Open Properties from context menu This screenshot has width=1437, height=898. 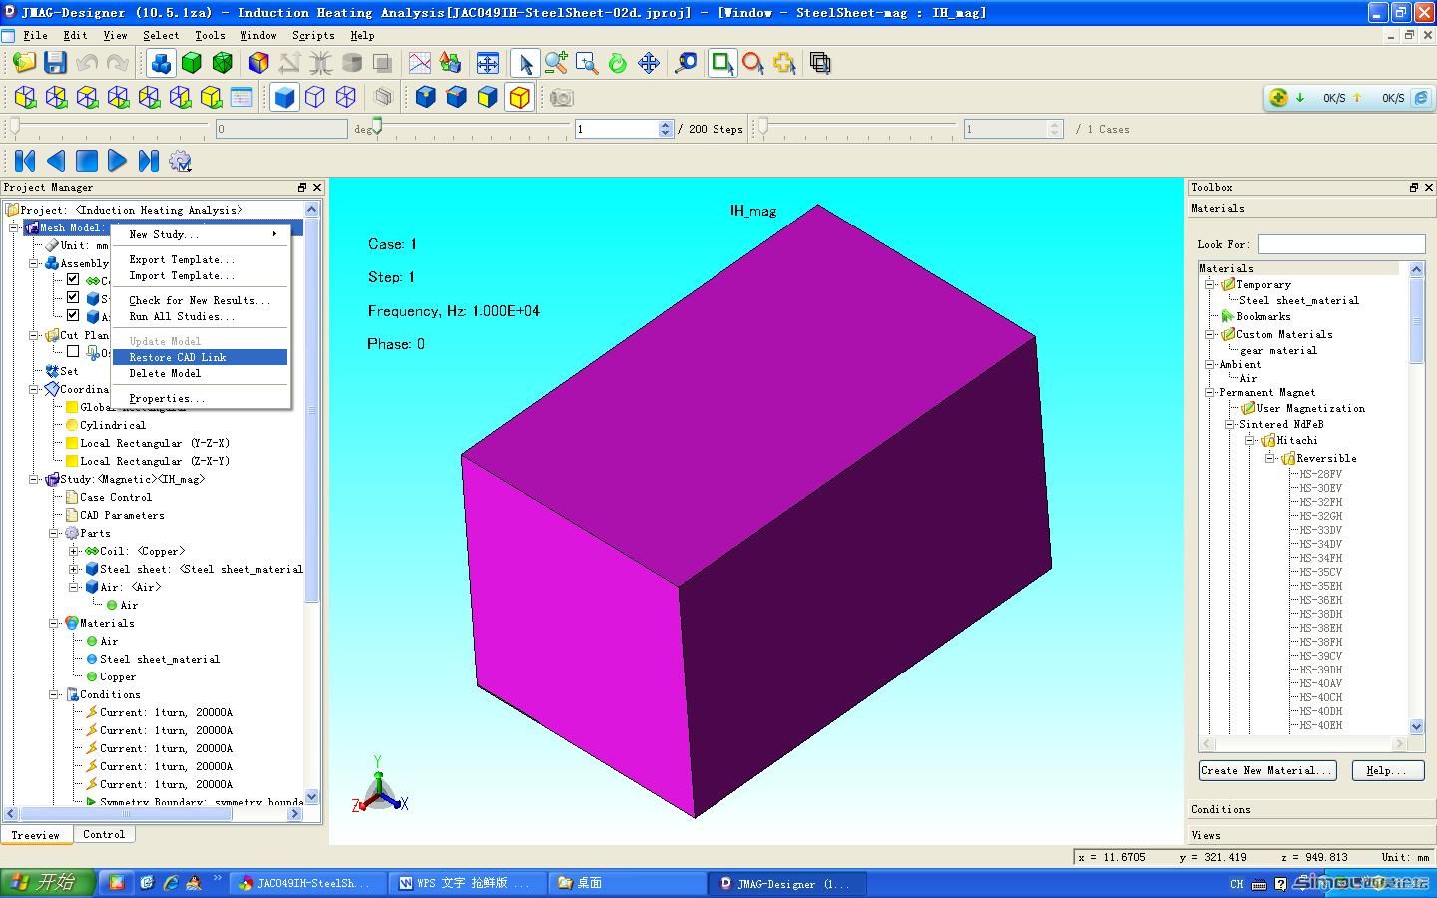pos(200,398)
